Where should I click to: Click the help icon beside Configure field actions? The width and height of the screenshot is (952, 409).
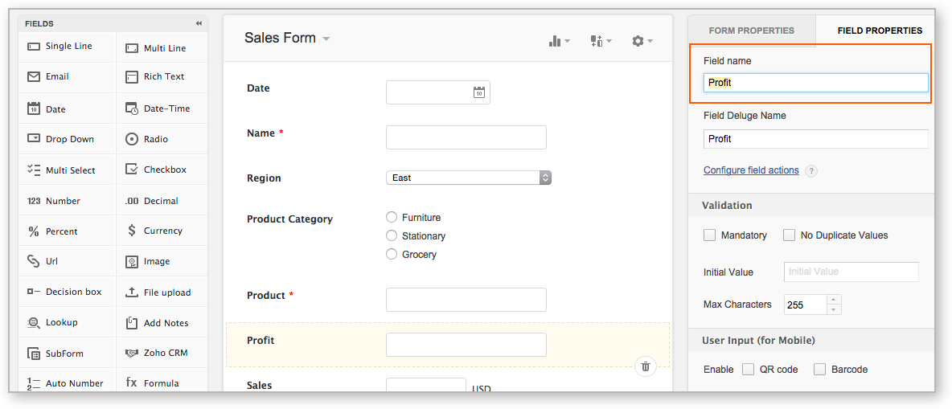coord(811,171)
